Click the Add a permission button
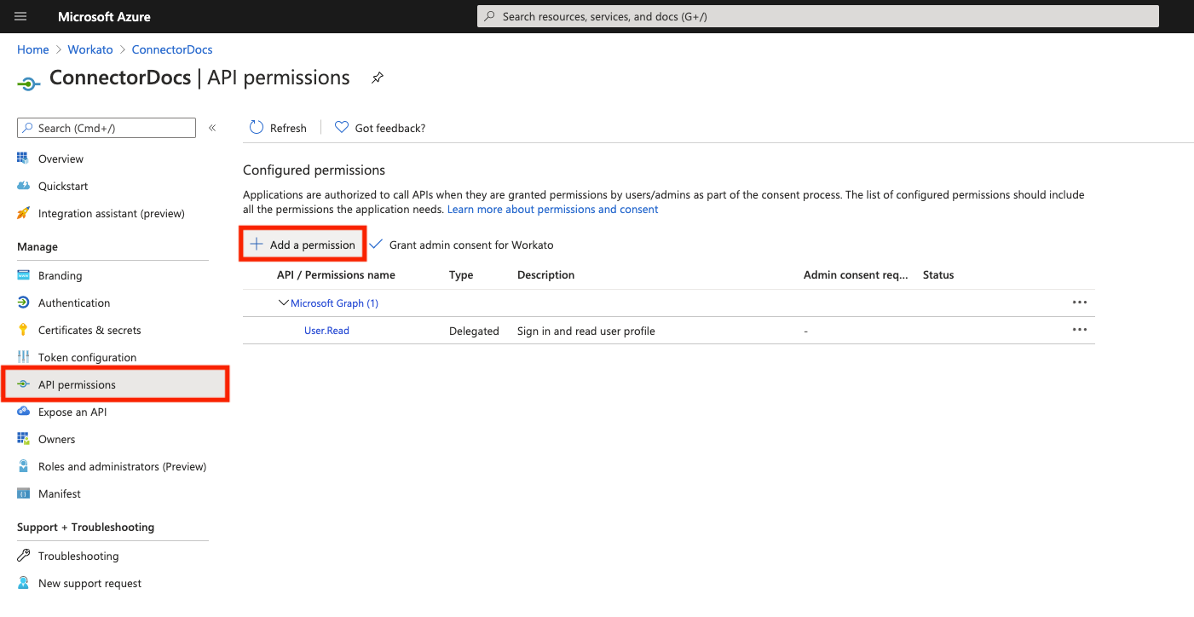This screenshot has height=617, width=1194. click(x=303, y=245)
